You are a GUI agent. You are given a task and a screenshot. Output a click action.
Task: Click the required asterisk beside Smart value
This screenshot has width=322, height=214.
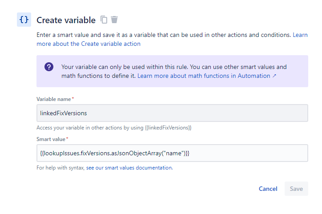coord(67,139)
